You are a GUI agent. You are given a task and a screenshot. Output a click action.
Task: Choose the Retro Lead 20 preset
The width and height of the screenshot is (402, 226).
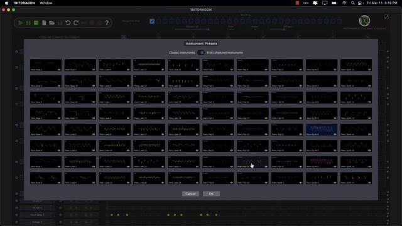pyautogui.click(x=149, y=178)
